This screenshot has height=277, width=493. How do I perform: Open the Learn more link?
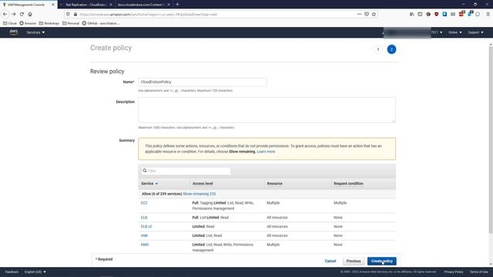266,152
